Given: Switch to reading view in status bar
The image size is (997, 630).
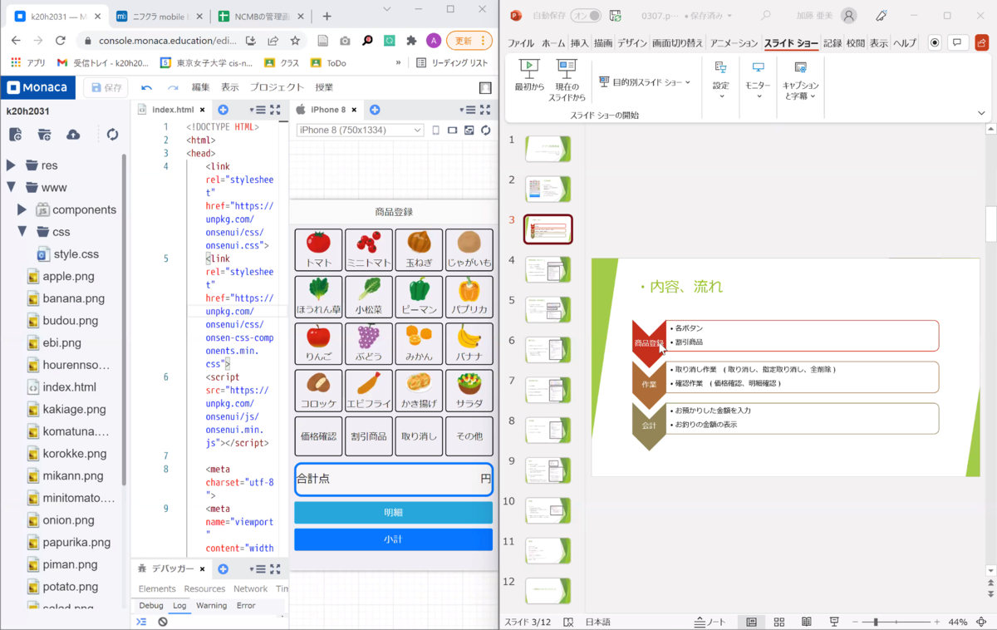Looking at the screenshot, I should click(807, 622).
